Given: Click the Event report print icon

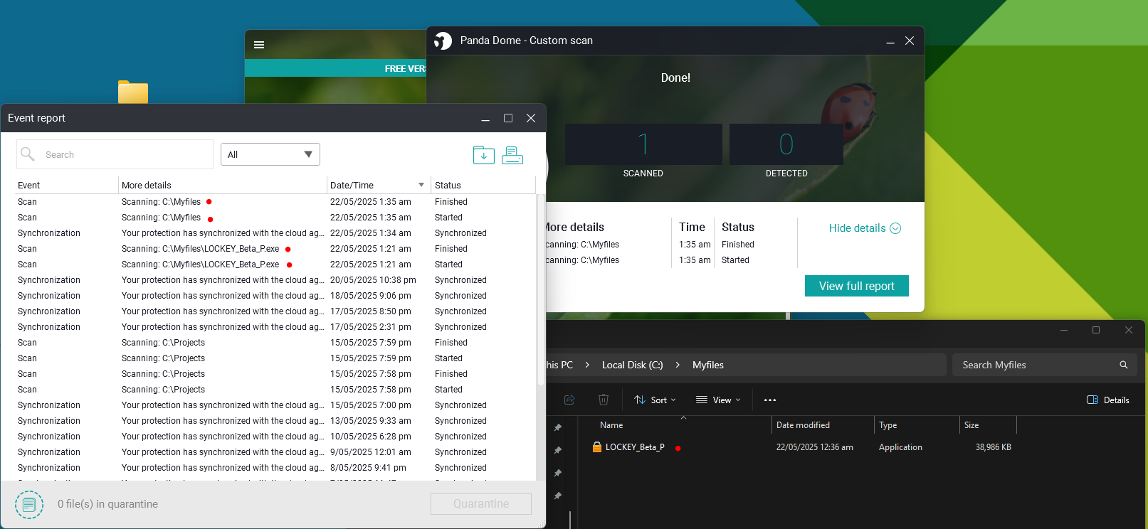Looking at the screenshot, I should pyautogui.click(x=512, y=154).
